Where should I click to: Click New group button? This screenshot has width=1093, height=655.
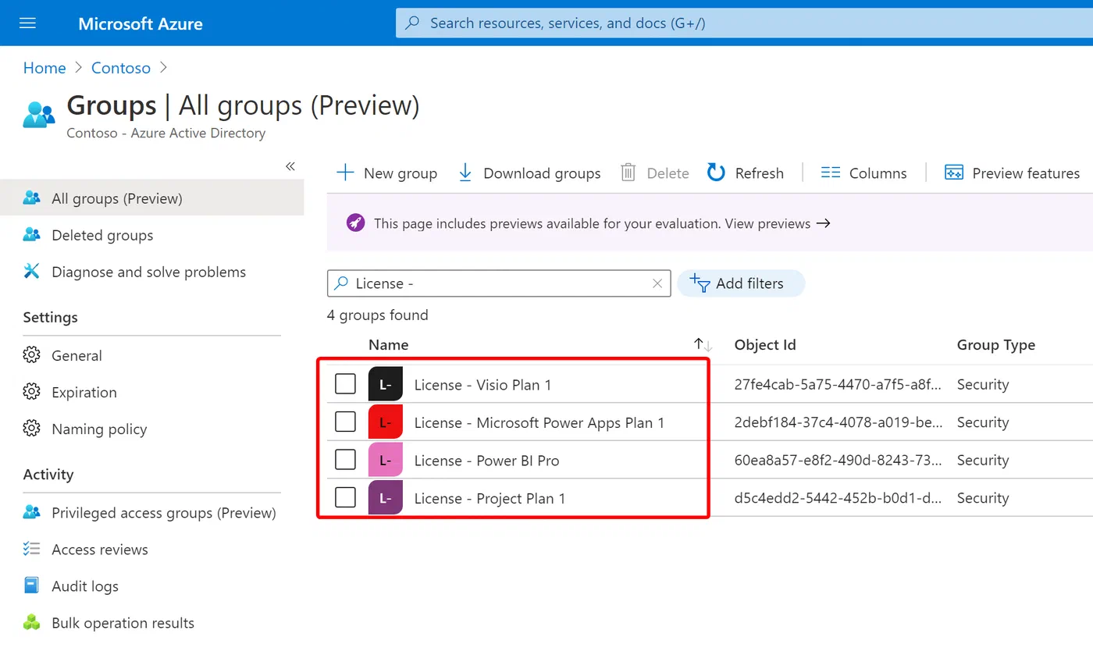386,173
